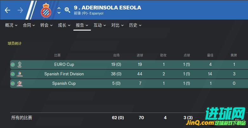
Task: Open the magnifier search icon
Action: (x=67, y=10)
